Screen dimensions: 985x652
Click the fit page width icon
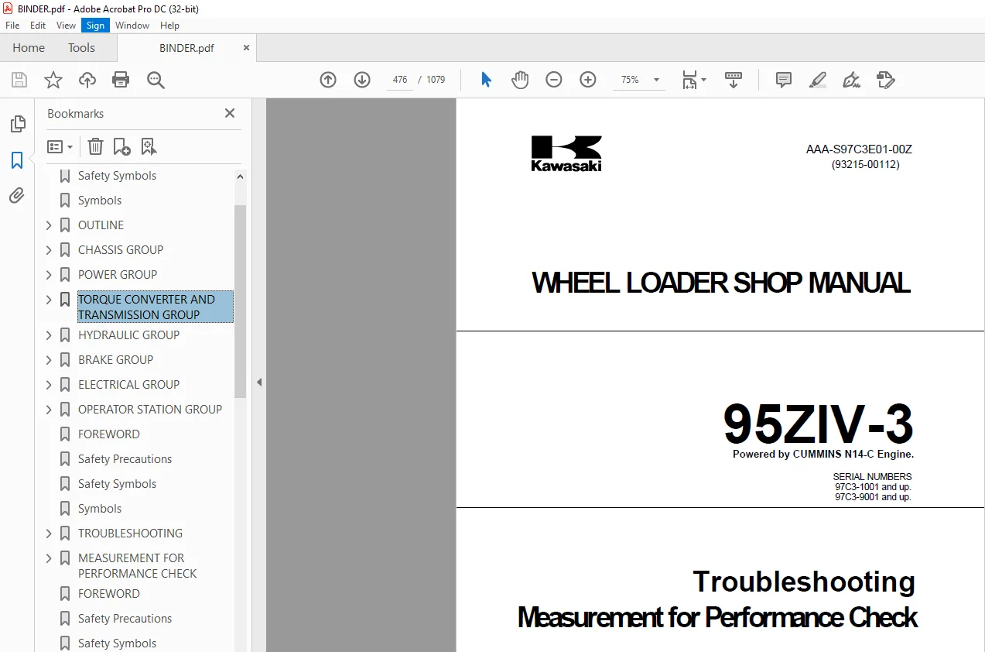pos(689,80)
